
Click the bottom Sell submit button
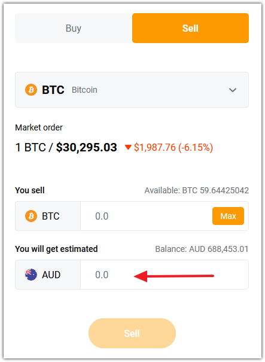[132, 333]
